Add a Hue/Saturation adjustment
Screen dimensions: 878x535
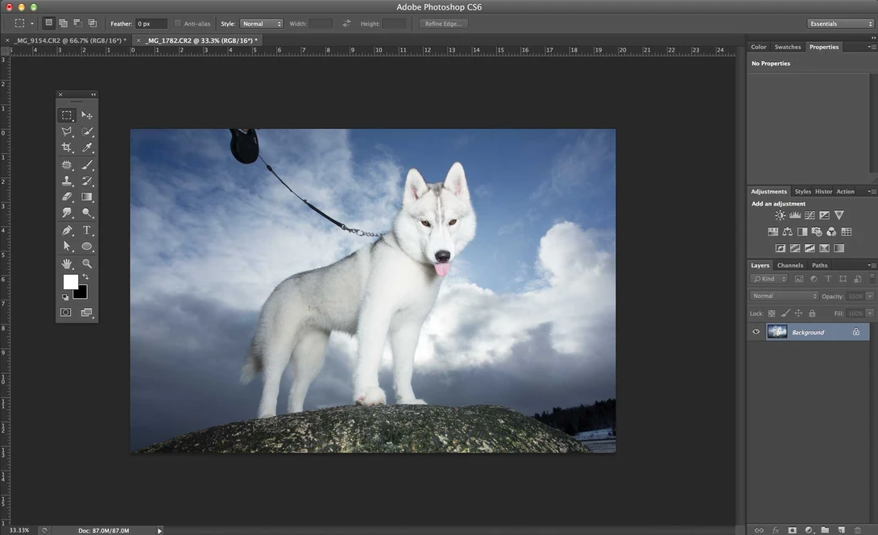click(772, 231)
